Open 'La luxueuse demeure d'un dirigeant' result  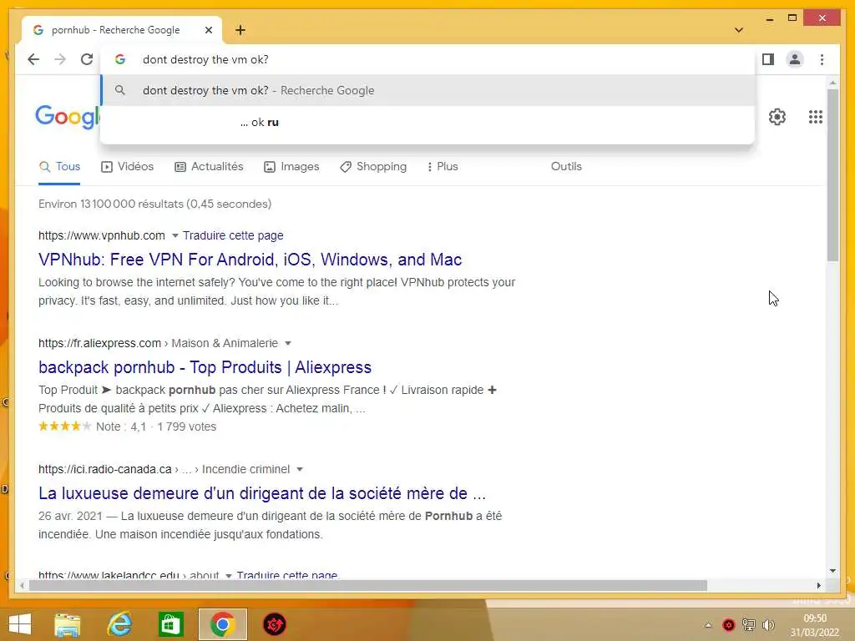(261, 493)
